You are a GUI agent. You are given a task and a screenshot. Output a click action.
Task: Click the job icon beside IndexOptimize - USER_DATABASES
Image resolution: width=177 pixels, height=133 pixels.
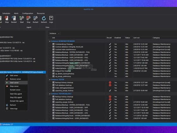pos(53,68)
